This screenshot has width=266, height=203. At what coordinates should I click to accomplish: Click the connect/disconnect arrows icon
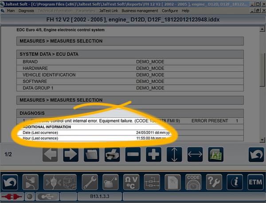(x=30, y=182)
